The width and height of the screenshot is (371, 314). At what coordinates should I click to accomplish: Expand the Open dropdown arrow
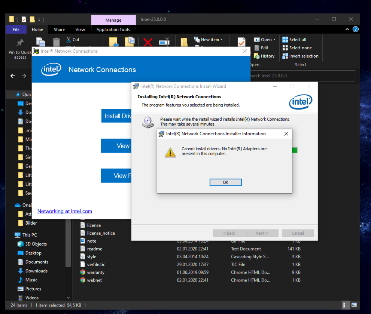[274, 40]
